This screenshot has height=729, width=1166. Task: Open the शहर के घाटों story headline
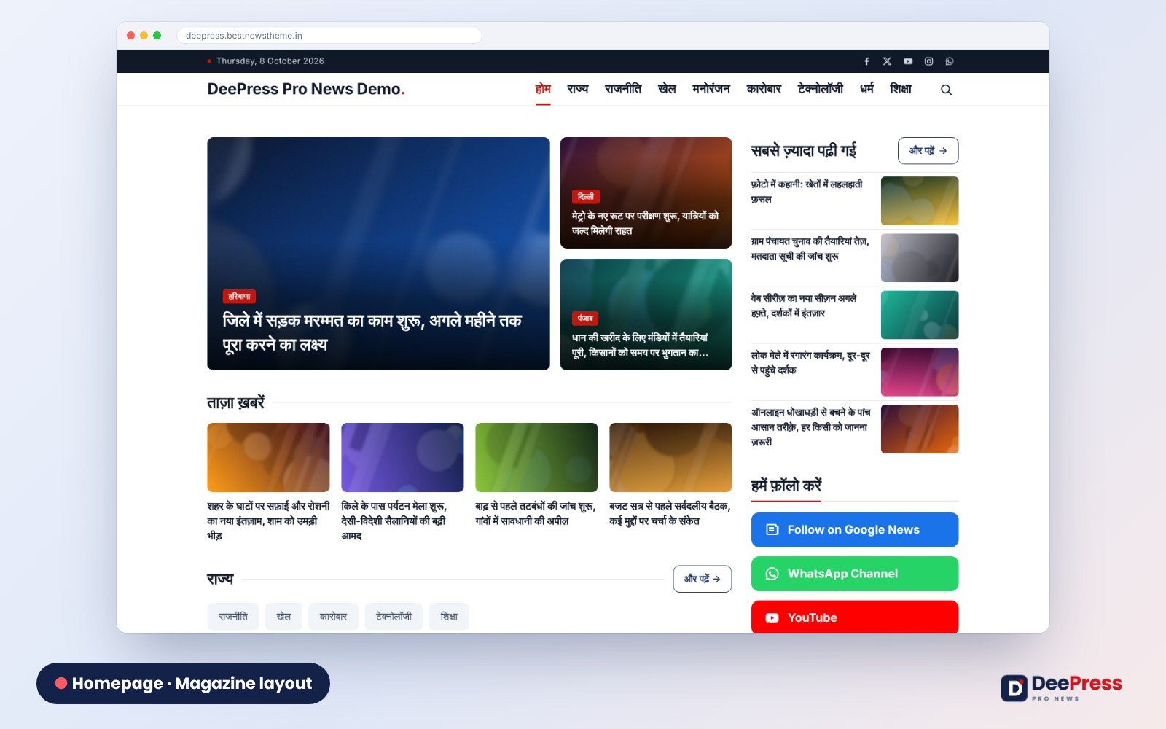click(x=268, y=521)
